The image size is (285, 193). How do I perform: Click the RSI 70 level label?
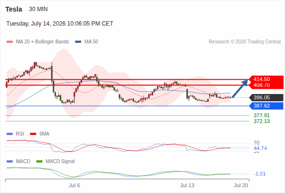[x=256, y=143]
